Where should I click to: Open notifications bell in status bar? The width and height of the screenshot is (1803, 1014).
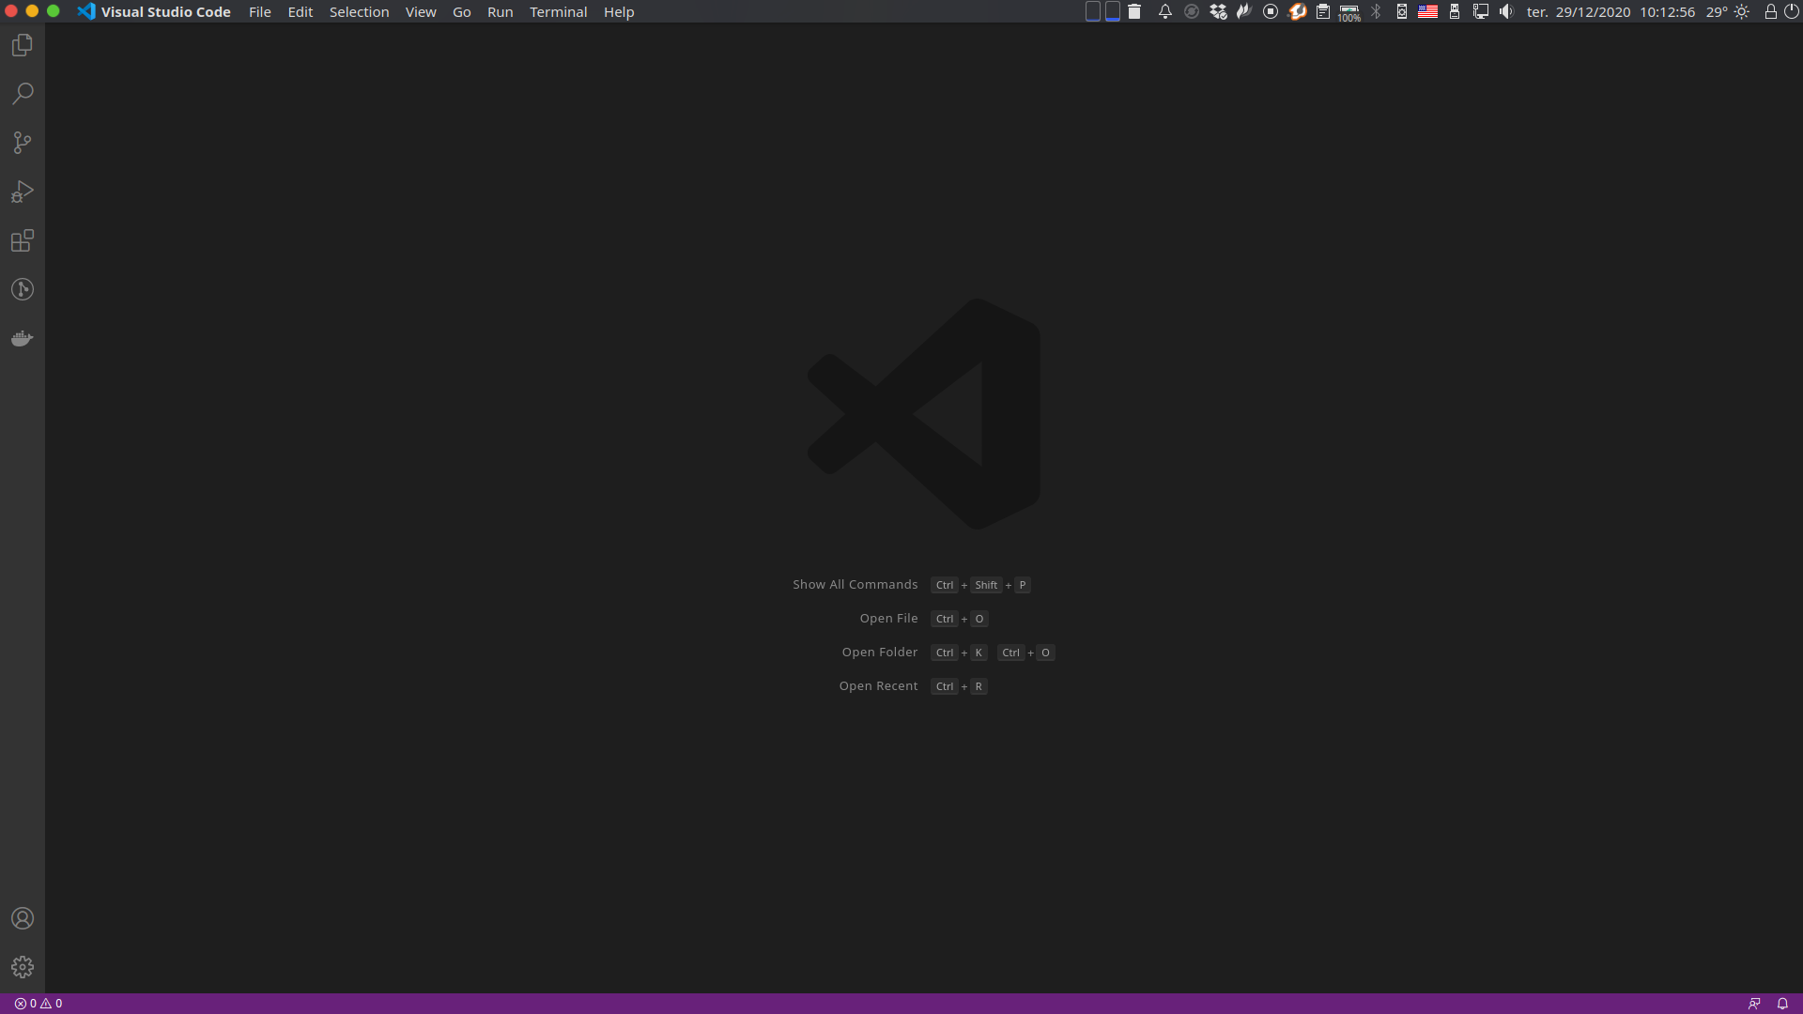(x=1782, y=1004)
